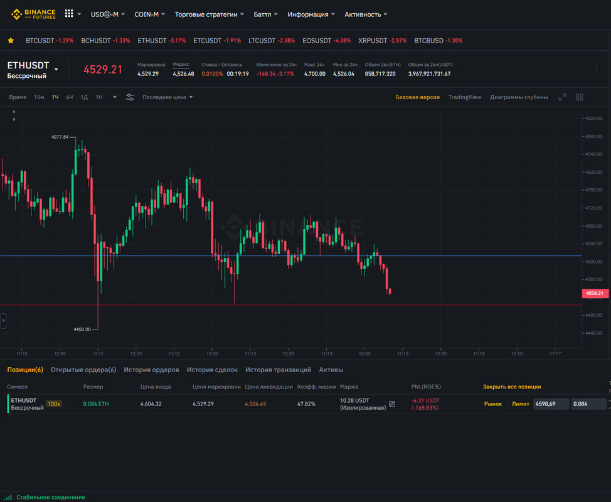Open the three-dot more options menu

coord(597,70)
